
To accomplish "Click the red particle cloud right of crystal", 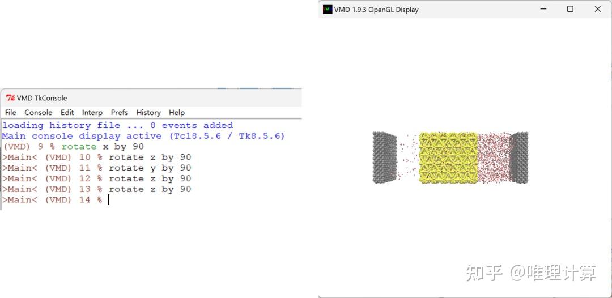I will click(x=494, y=157).
